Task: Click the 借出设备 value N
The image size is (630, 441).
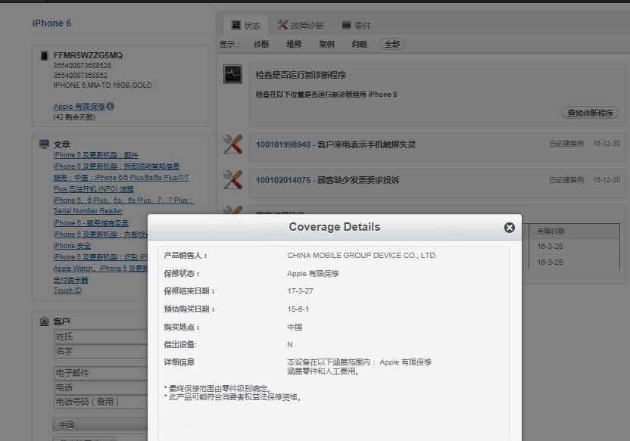Action: [290, 345]
